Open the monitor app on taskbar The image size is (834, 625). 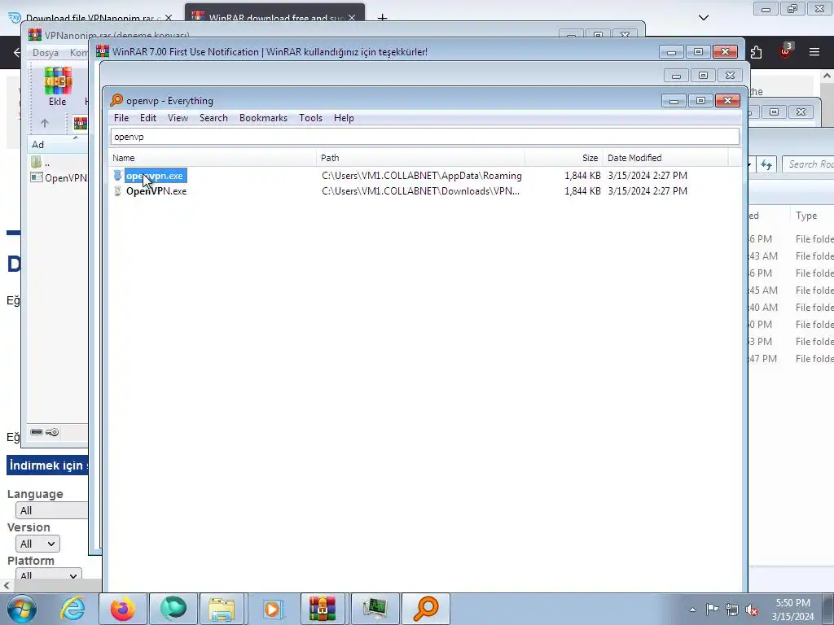point(375,609)
